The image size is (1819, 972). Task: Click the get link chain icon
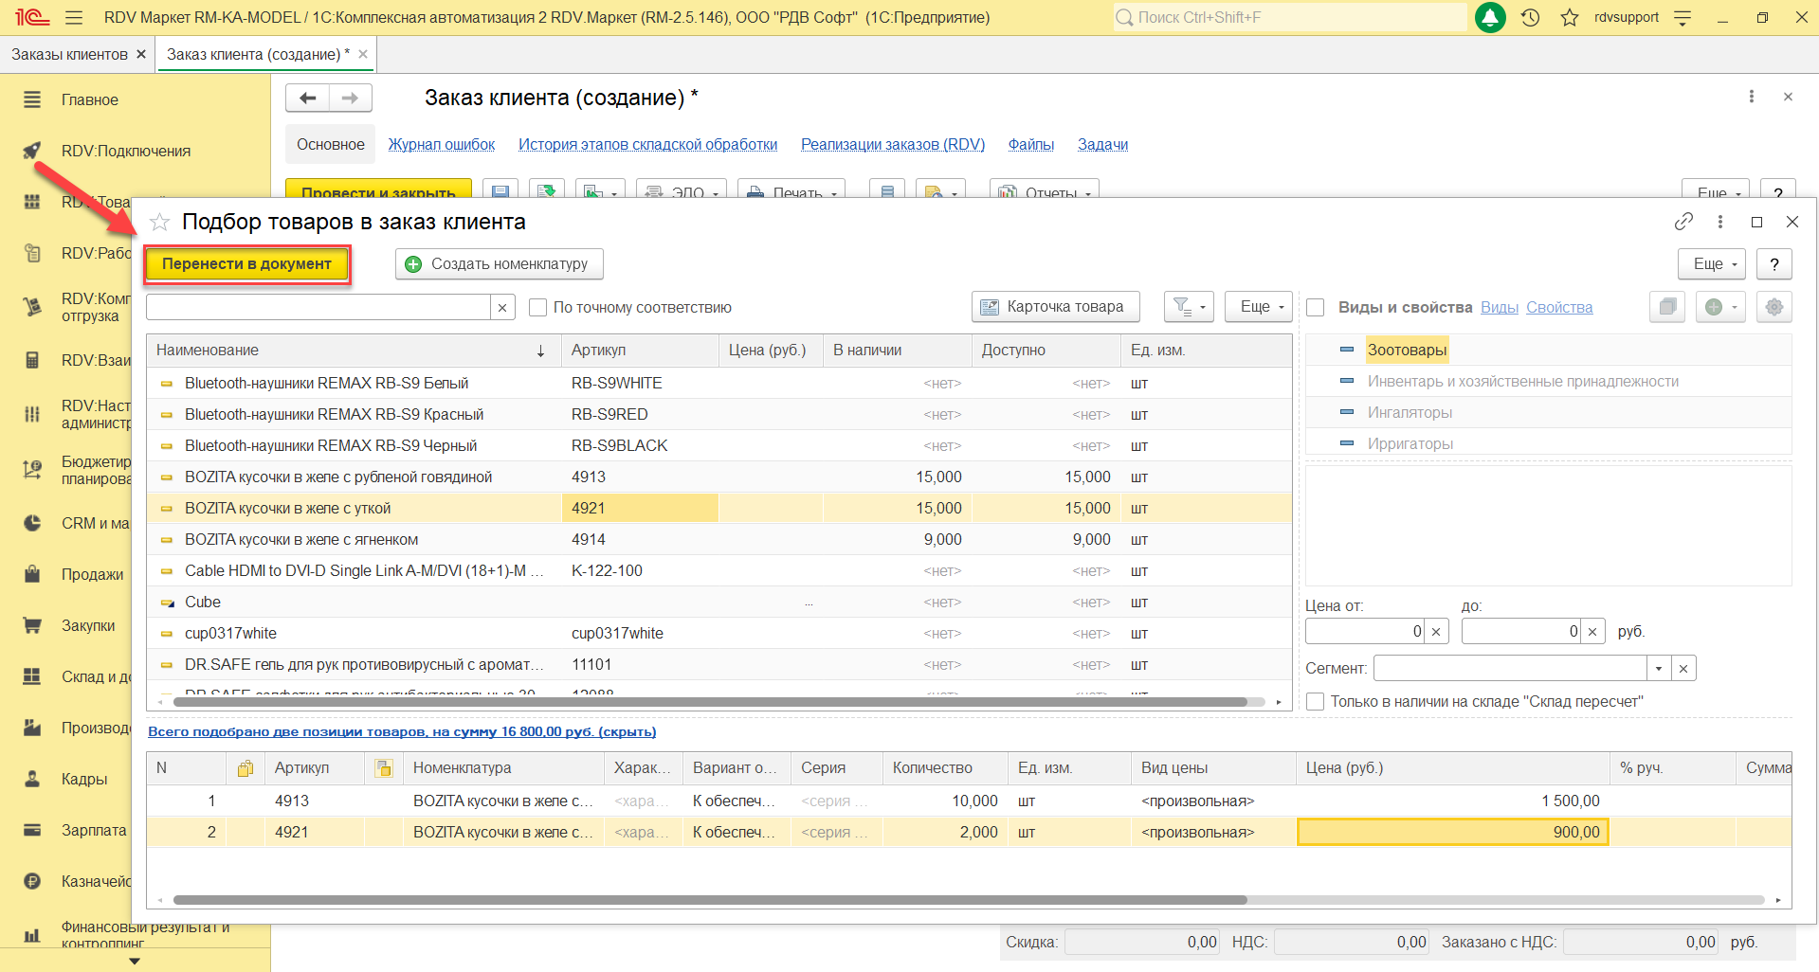pos(1683,222)
